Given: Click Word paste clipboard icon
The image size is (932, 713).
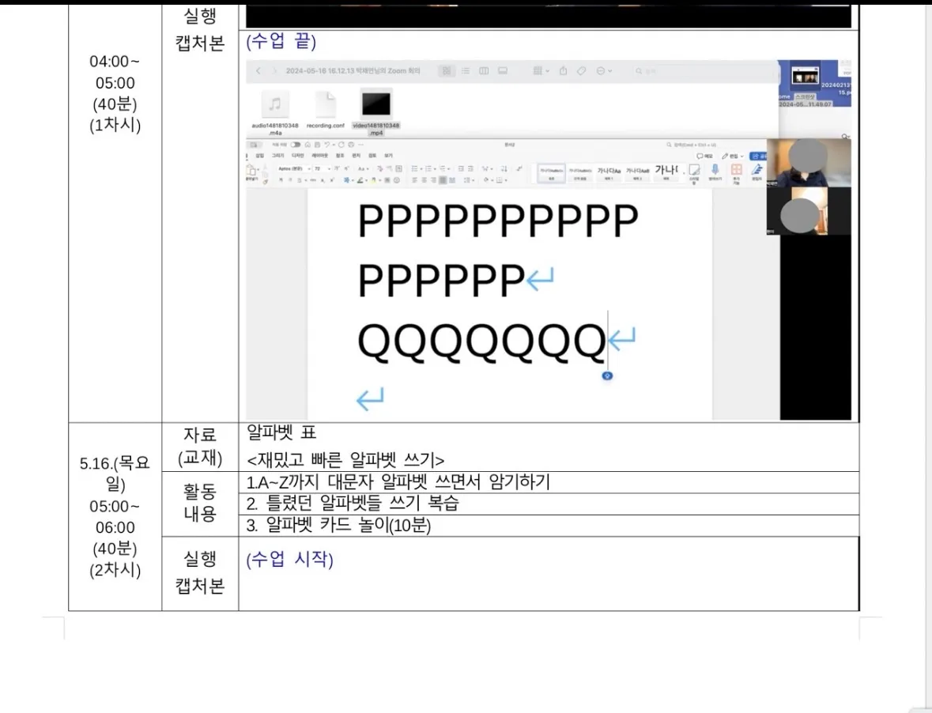Looking at the screenshot, I should coord(252,171).
